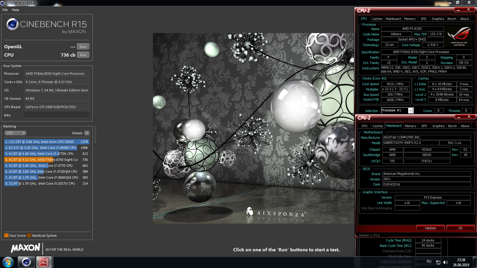Open the Windows Start menu orb
Screen dimensions: 477x268
[8, 262]
